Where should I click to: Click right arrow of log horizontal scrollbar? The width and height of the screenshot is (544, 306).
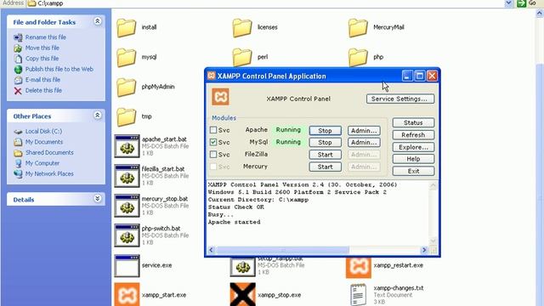pos(424,250)
